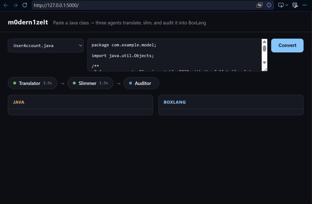Click the green status dot beside Translator
The image size is (312, 204).
click(15, 83)
